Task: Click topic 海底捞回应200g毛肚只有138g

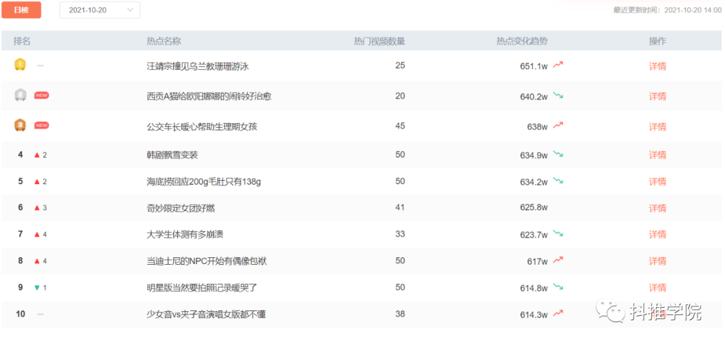Action: point(204,181)
